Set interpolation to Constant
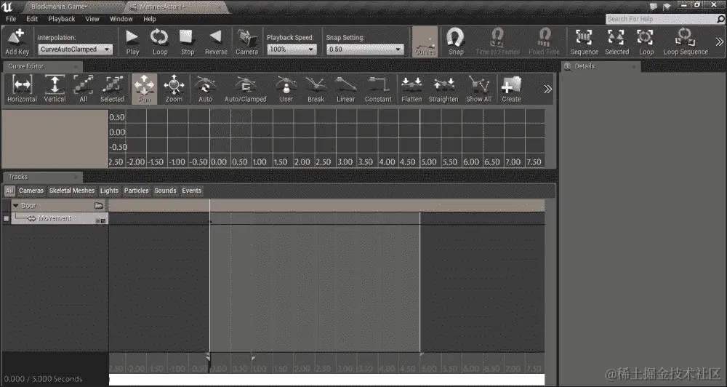Viewport: 727px width, 387px height. 378,89
